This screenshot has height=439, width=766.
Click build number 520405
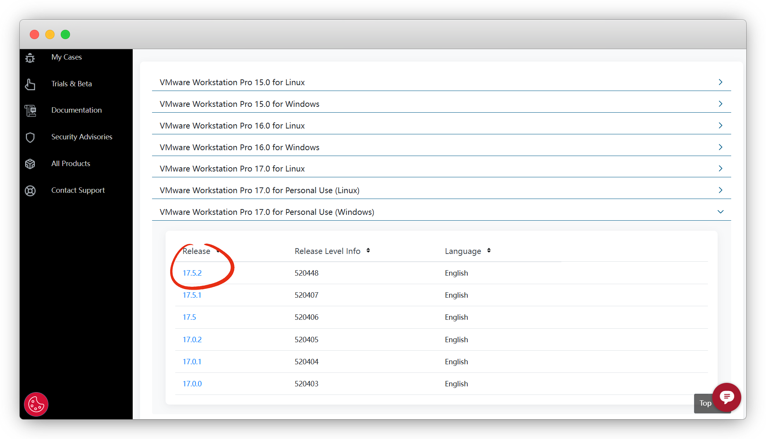point(306,340)
